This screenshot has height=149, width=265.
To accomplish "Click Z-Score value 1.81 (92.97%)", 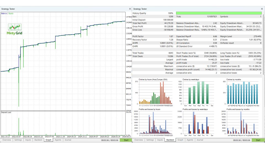I will click(x=255, y=40).
